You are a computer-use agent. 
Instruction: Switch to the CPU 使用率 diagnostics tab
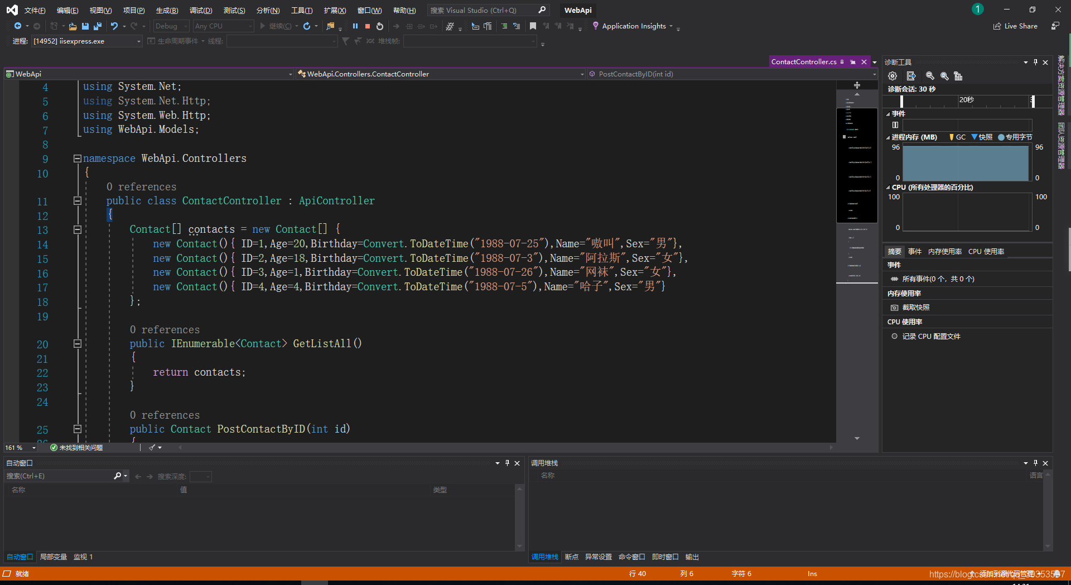coord(986,252)
